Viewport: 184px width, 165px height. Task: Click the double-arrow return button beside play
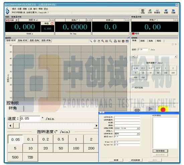pos(137,110)
